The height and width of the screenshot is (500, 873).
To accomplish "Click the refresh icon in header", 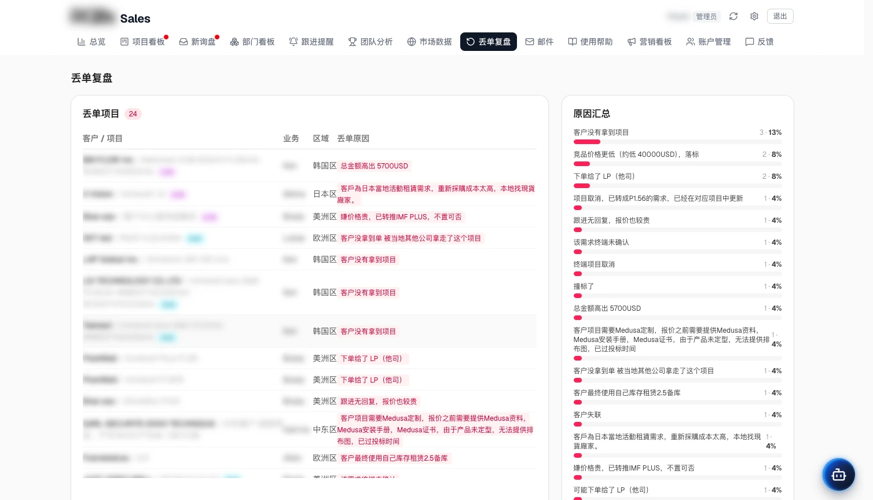I will (x=733, y=16).
